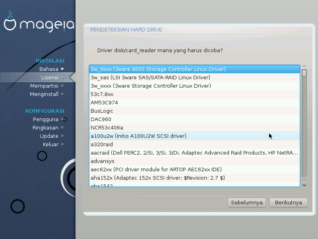Click the Menginstall step in the sidebar

pyautogui.click(x=44, y=94)
